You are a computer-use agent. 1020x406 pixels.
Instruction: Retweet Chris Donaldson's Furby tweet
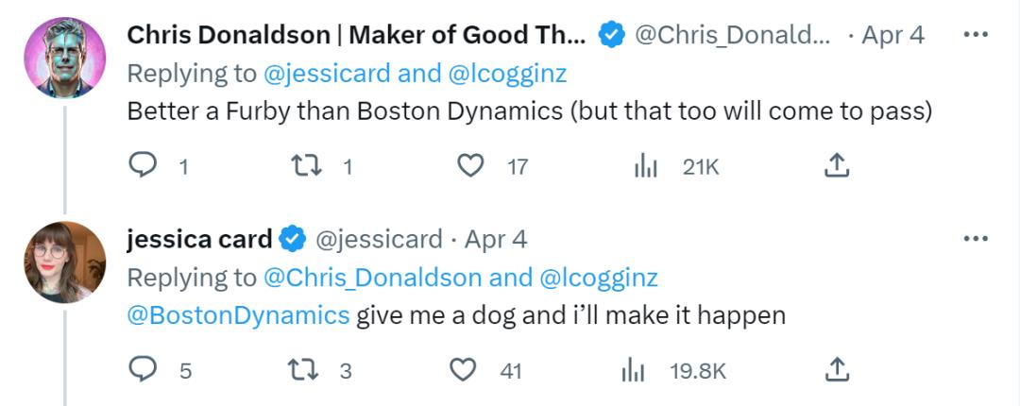(303, 166)
